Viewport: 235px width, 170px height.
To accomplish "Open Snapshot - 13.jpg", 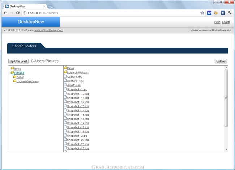I will pos(78,106).
